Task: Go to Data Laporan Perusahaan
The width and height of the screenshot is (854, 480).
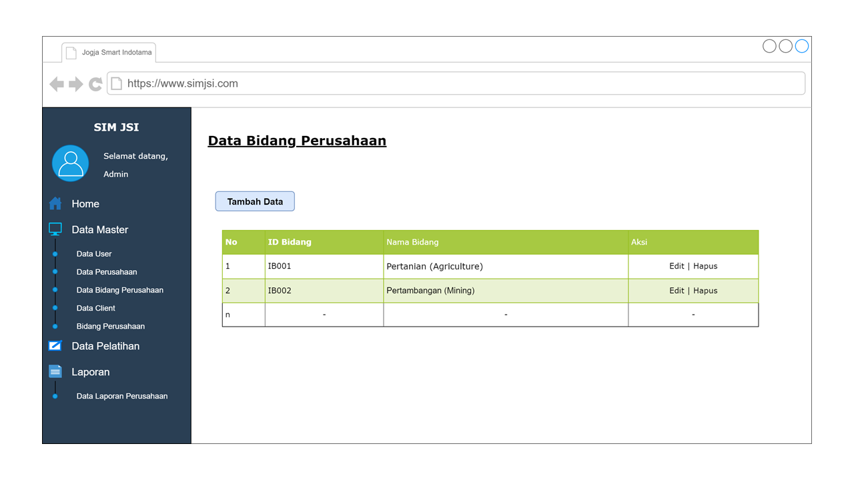Action: 121,396
